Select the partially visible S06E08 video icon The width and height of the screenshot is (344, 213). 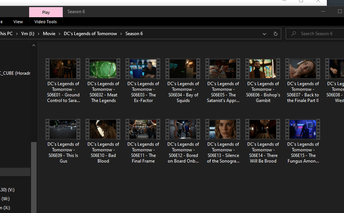[335, 69]
